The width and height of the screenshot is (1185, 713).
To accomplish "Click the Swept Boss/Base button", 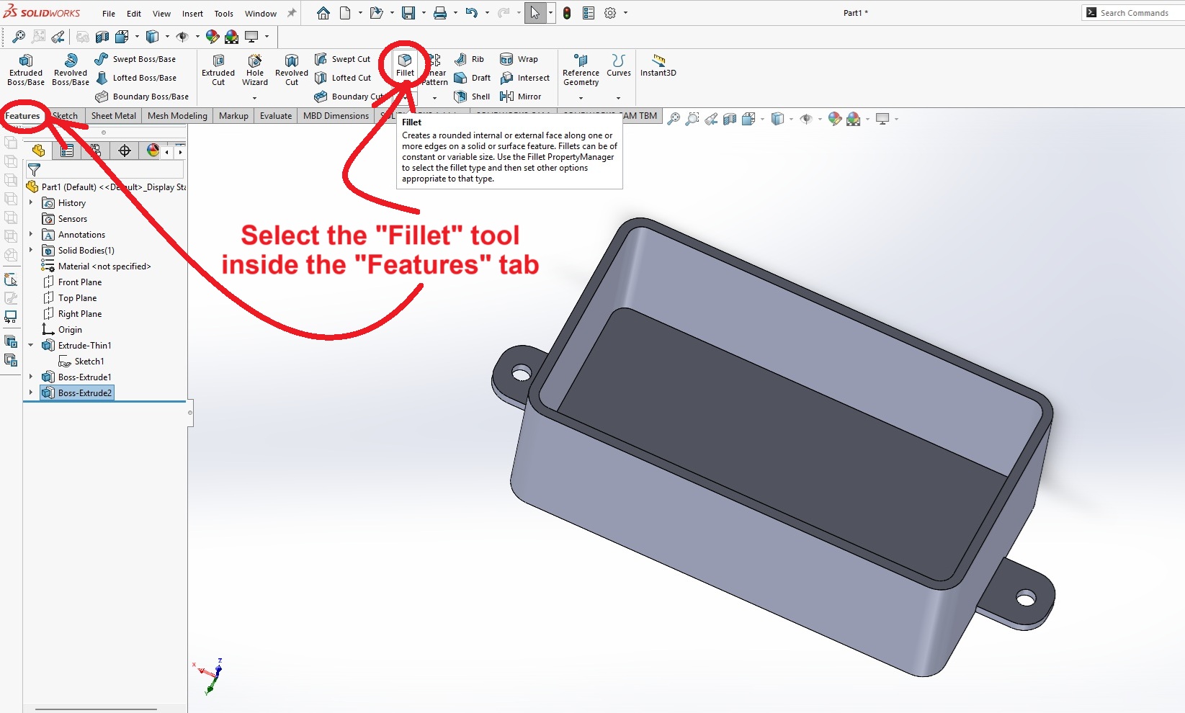I will 135,59.
